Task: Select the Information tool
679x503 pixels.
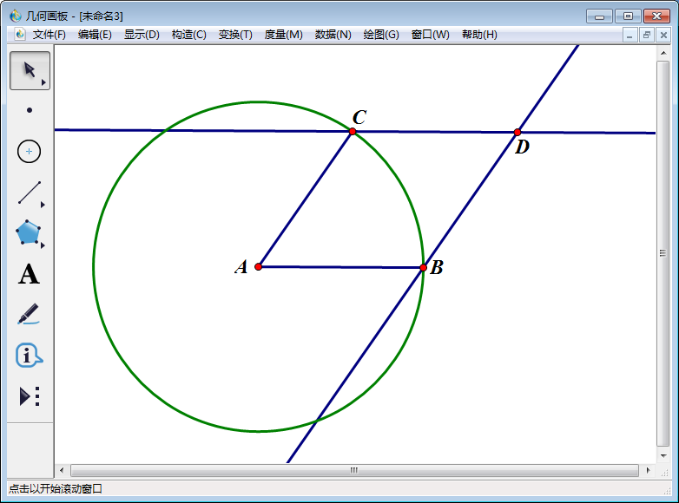Action: pyautogui.click(x=30, y=355)
